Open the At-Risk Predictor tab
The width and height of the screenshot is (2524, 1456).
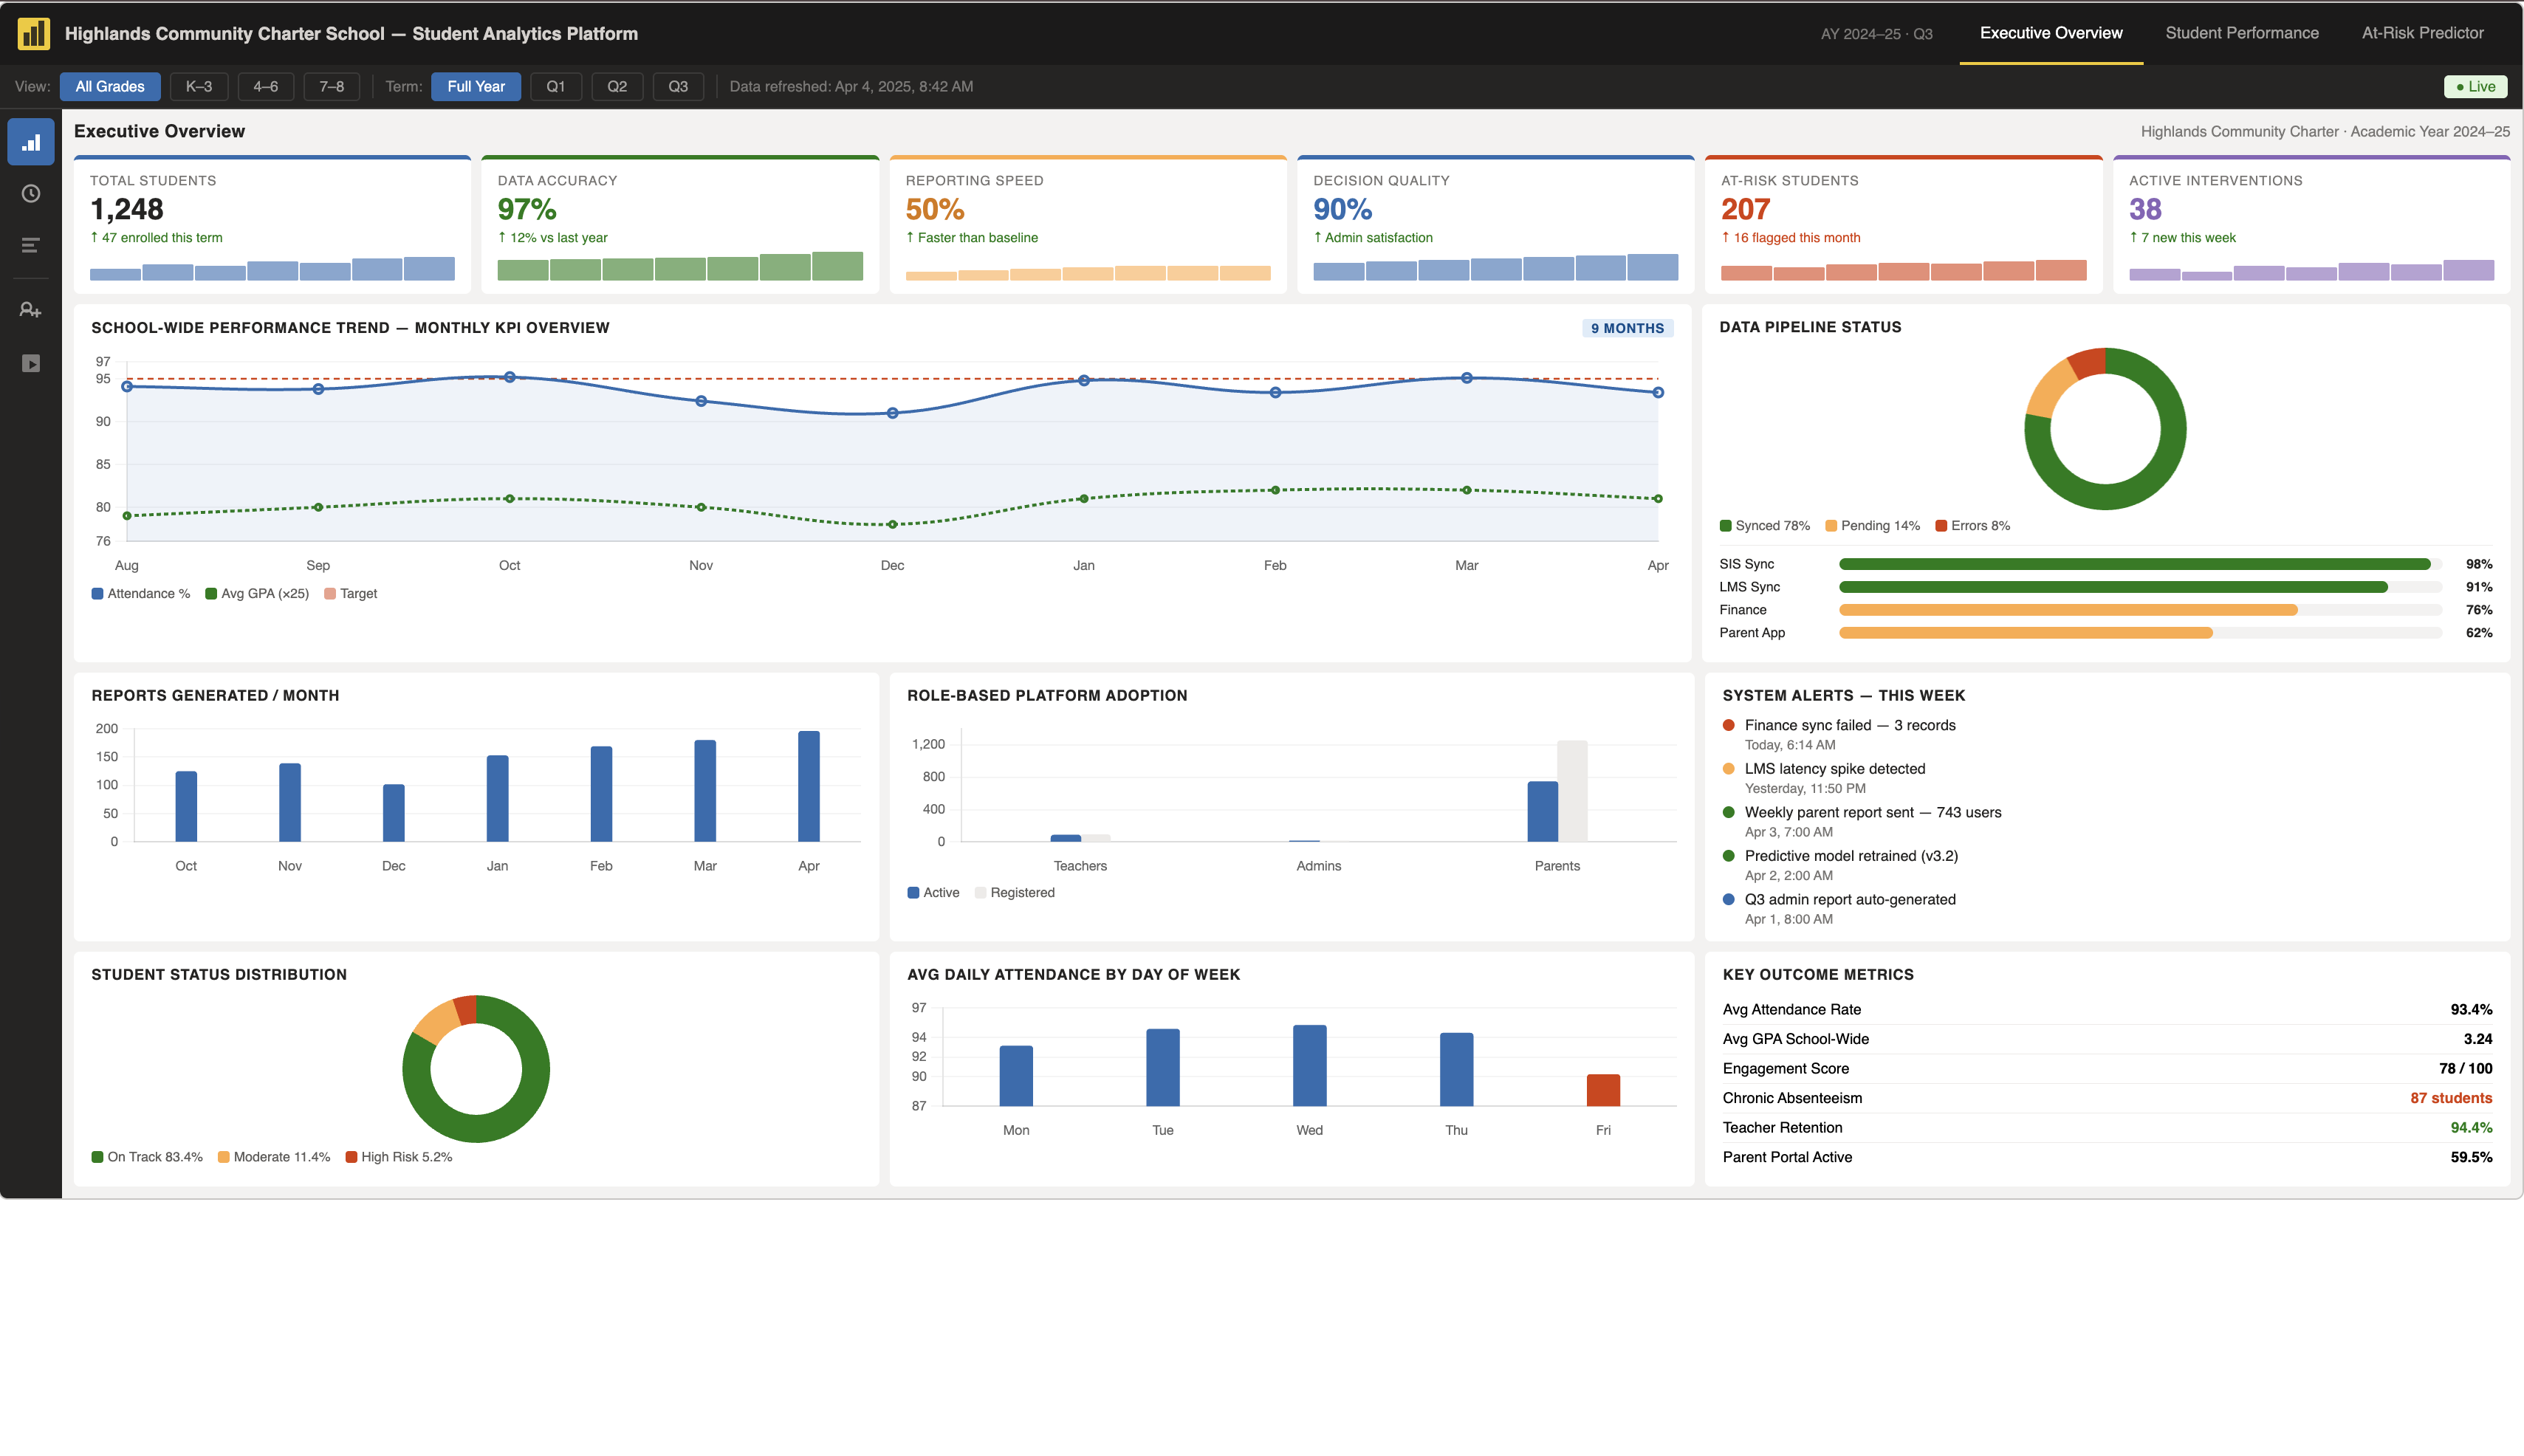[x=2423, y=32]
